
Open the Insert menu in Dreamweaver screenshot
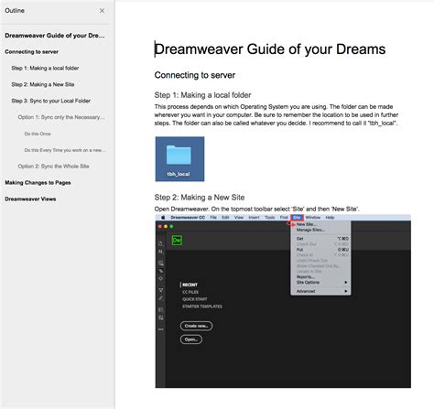tap(254, 218)
